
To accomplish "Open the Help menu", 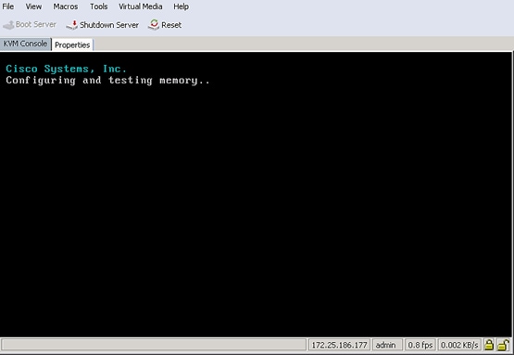I will pos(181,6).
